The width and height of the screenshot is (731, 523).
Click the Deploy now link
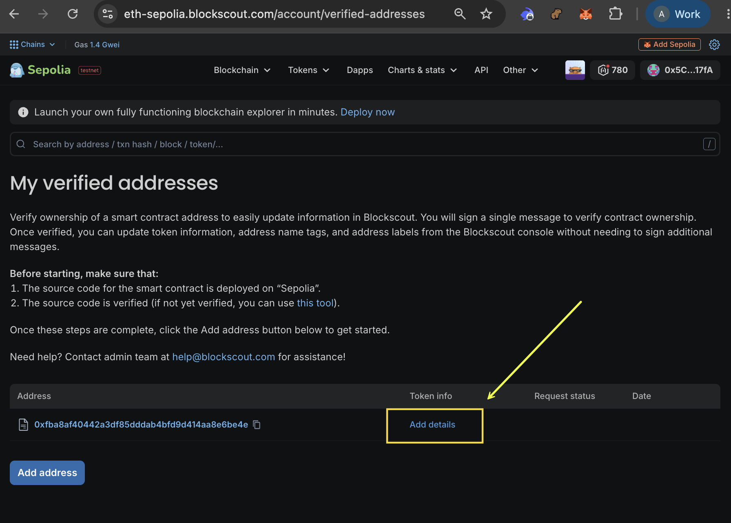(368, 112)
